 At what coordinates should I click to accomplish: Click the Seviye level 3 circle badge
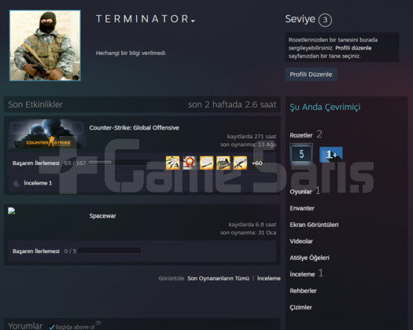pyautogui.click(x=325, y=20)
